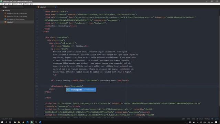The width and height of the screenshot is (220, 124).
Task: Show hidden system tray icons
Action: pos(186,123)
